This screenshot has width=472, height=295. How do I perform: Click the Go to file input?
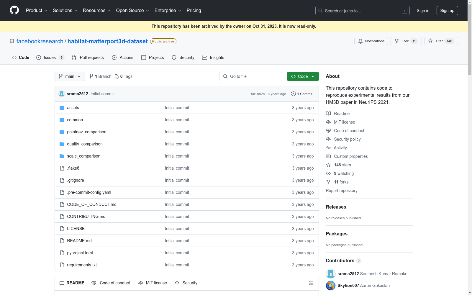click(251, 76)
